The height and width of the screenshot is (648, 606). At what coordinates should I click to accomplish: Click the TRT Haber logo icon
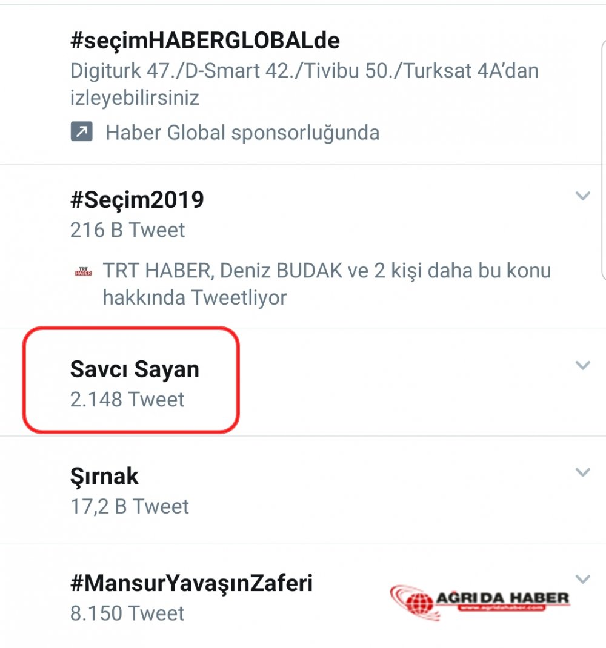(83, 273)
